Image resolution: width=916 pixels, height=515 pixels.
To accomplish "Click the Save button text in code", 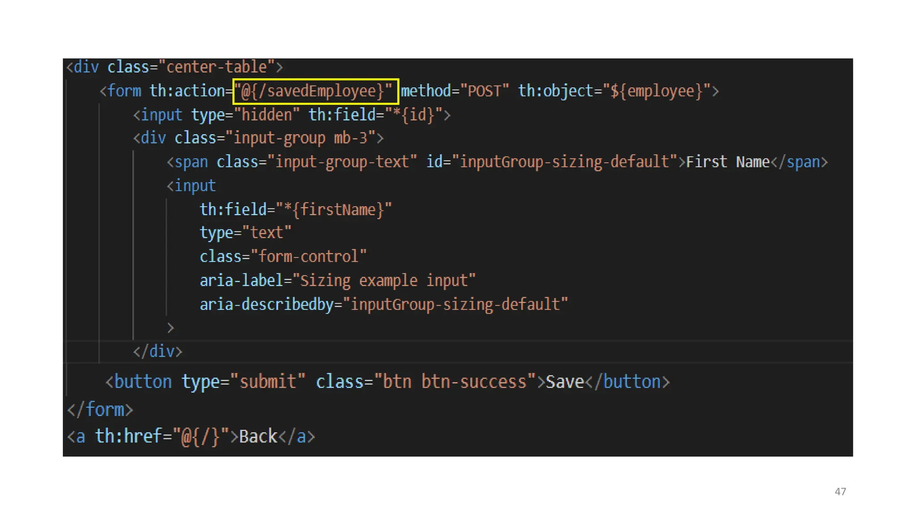I will (x=565, y=382).
